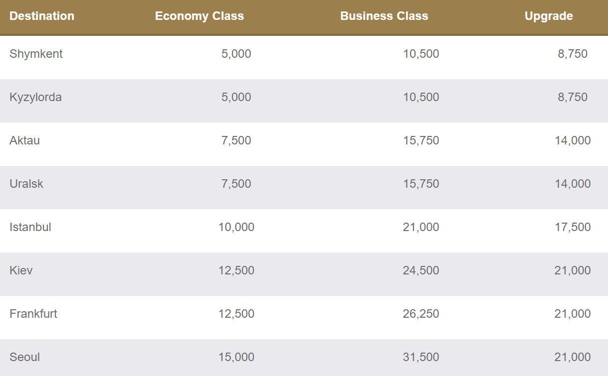Screen dimensions: 608x376
Task: Click the Upgrade column header
Action: point(549,16)
